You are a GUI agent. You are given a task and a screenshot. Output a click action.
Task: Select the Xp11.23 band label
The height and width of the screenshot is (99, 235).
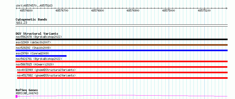[21, 23]
